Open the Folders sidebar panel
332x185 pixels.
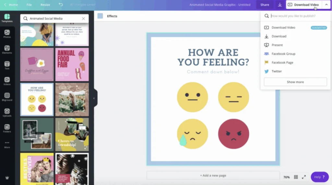coord(7,128)
